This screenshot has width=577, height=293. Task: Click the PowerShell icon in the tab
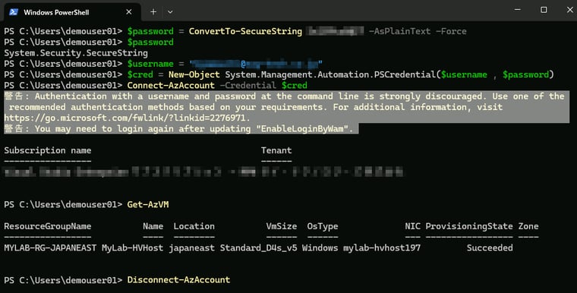click(14, 12)
